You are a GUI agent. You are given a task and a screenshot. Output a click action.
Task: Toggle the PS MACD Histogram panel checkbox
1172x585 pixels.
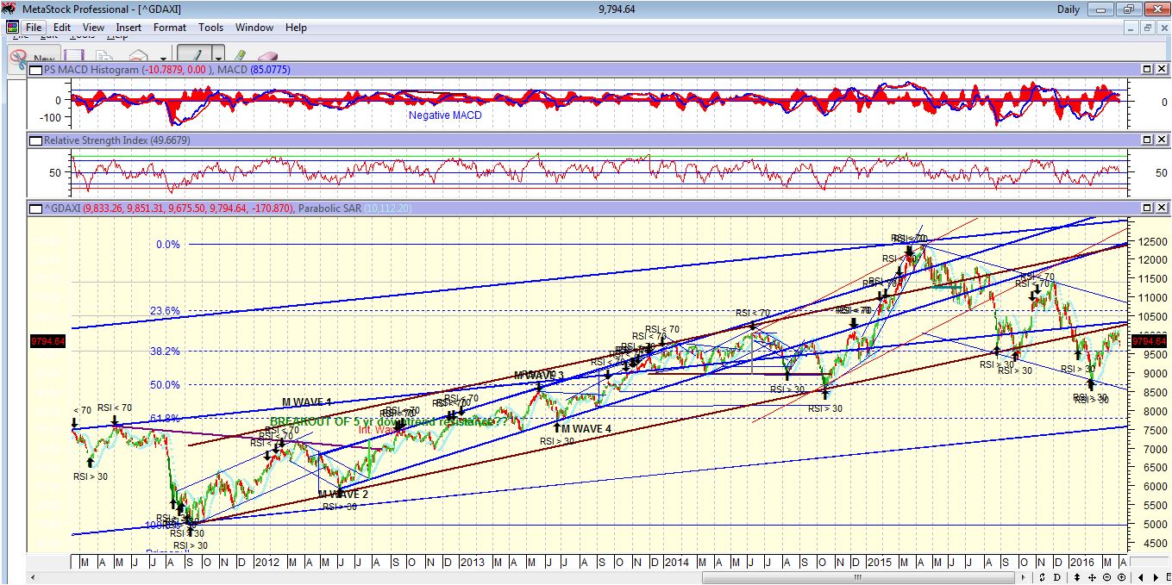(x=34, y=71)
